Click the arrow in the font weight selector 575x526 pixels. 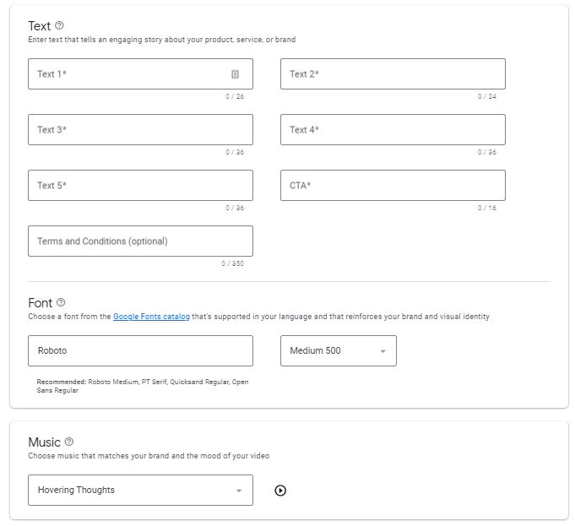point(382,351)
